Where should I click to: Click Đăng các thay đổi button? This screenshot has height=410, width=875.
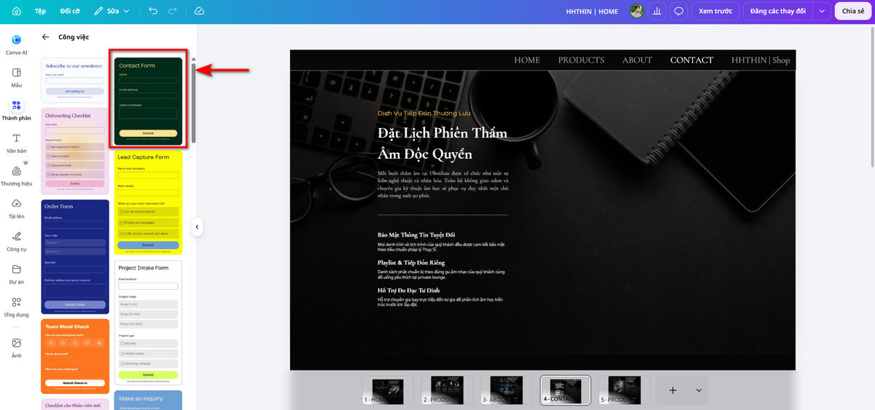coord(778,11)
